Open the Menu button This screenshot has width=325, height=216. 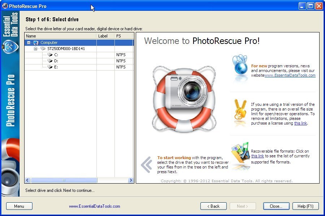pyautogui.click(x=19, y=206)
